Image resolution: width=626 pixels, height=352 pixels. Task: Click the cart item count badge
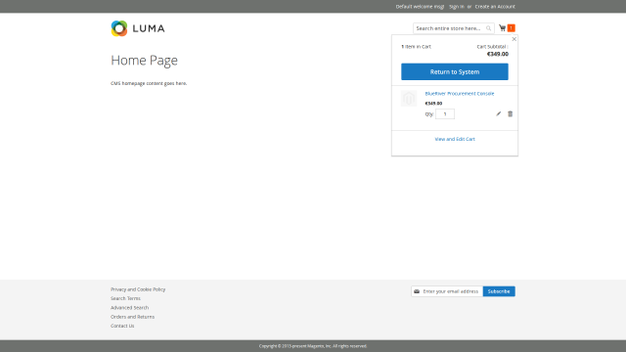[511, 28]
